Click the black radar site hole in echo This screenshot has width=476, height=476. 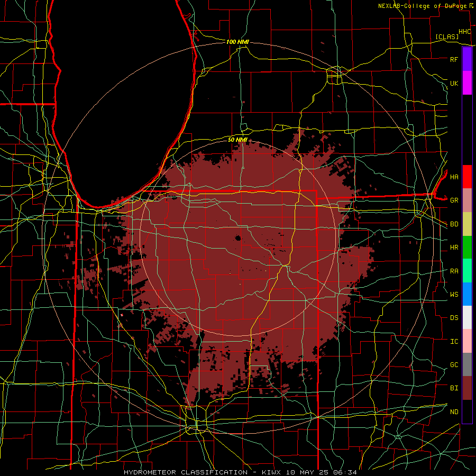pos(238,238)
